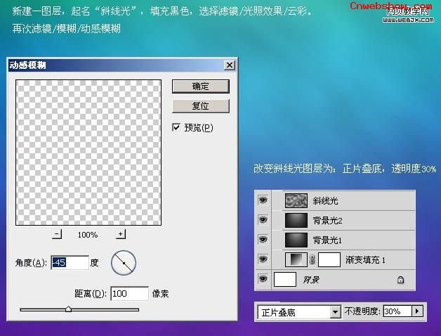This screenshot has height=336, width=441.
Task: Click the angle dial in Motion Blur dialog
Action: click(x=124, y=263)
